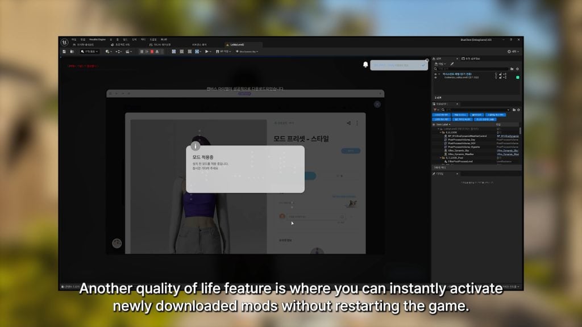Viewport: 582px width, 327px height.
Task: Stop the running simulation with the red button
Action: [x=152, y=52]
